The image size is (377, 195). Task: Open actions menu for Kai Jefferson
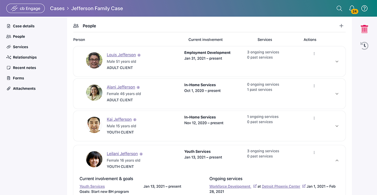314,118
